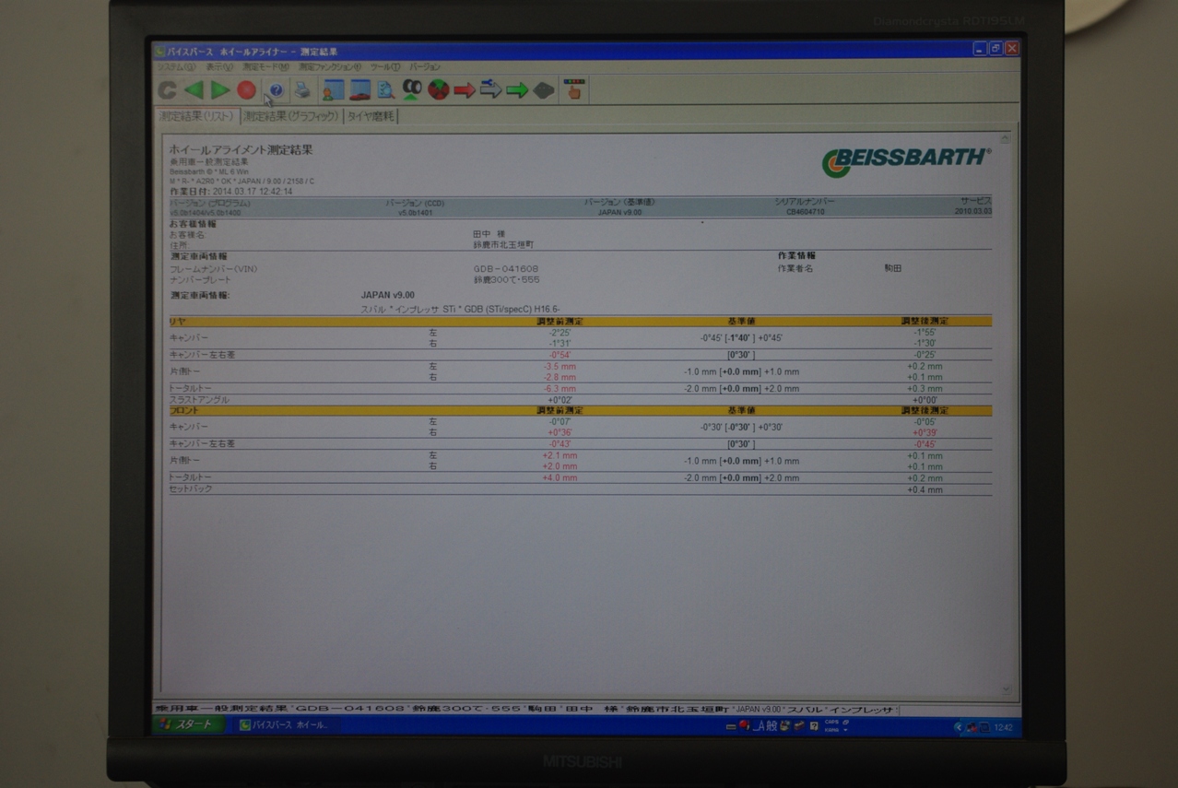Screen dimensions: 1178x788
Task: Open the システム menu
Action: click(x=175, y=67)
